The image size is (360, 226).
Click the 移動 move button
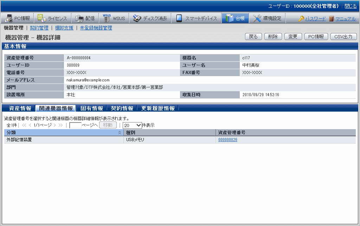[x=108, y=125]
